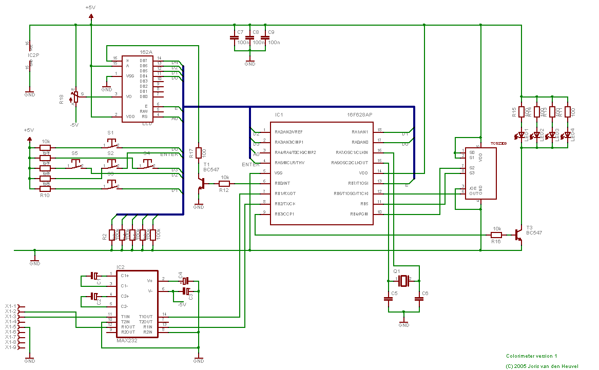Select transistor T3 BC547
599x370 pixels.
point(518,235)
